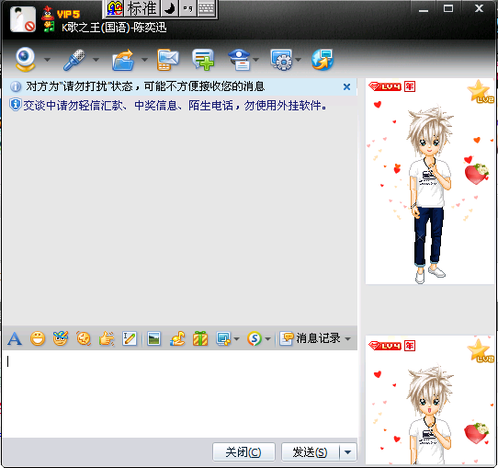Screen dimensions: 498x468
Task: Expand the apps gear dropdown arrow
Action: (298, 60)
